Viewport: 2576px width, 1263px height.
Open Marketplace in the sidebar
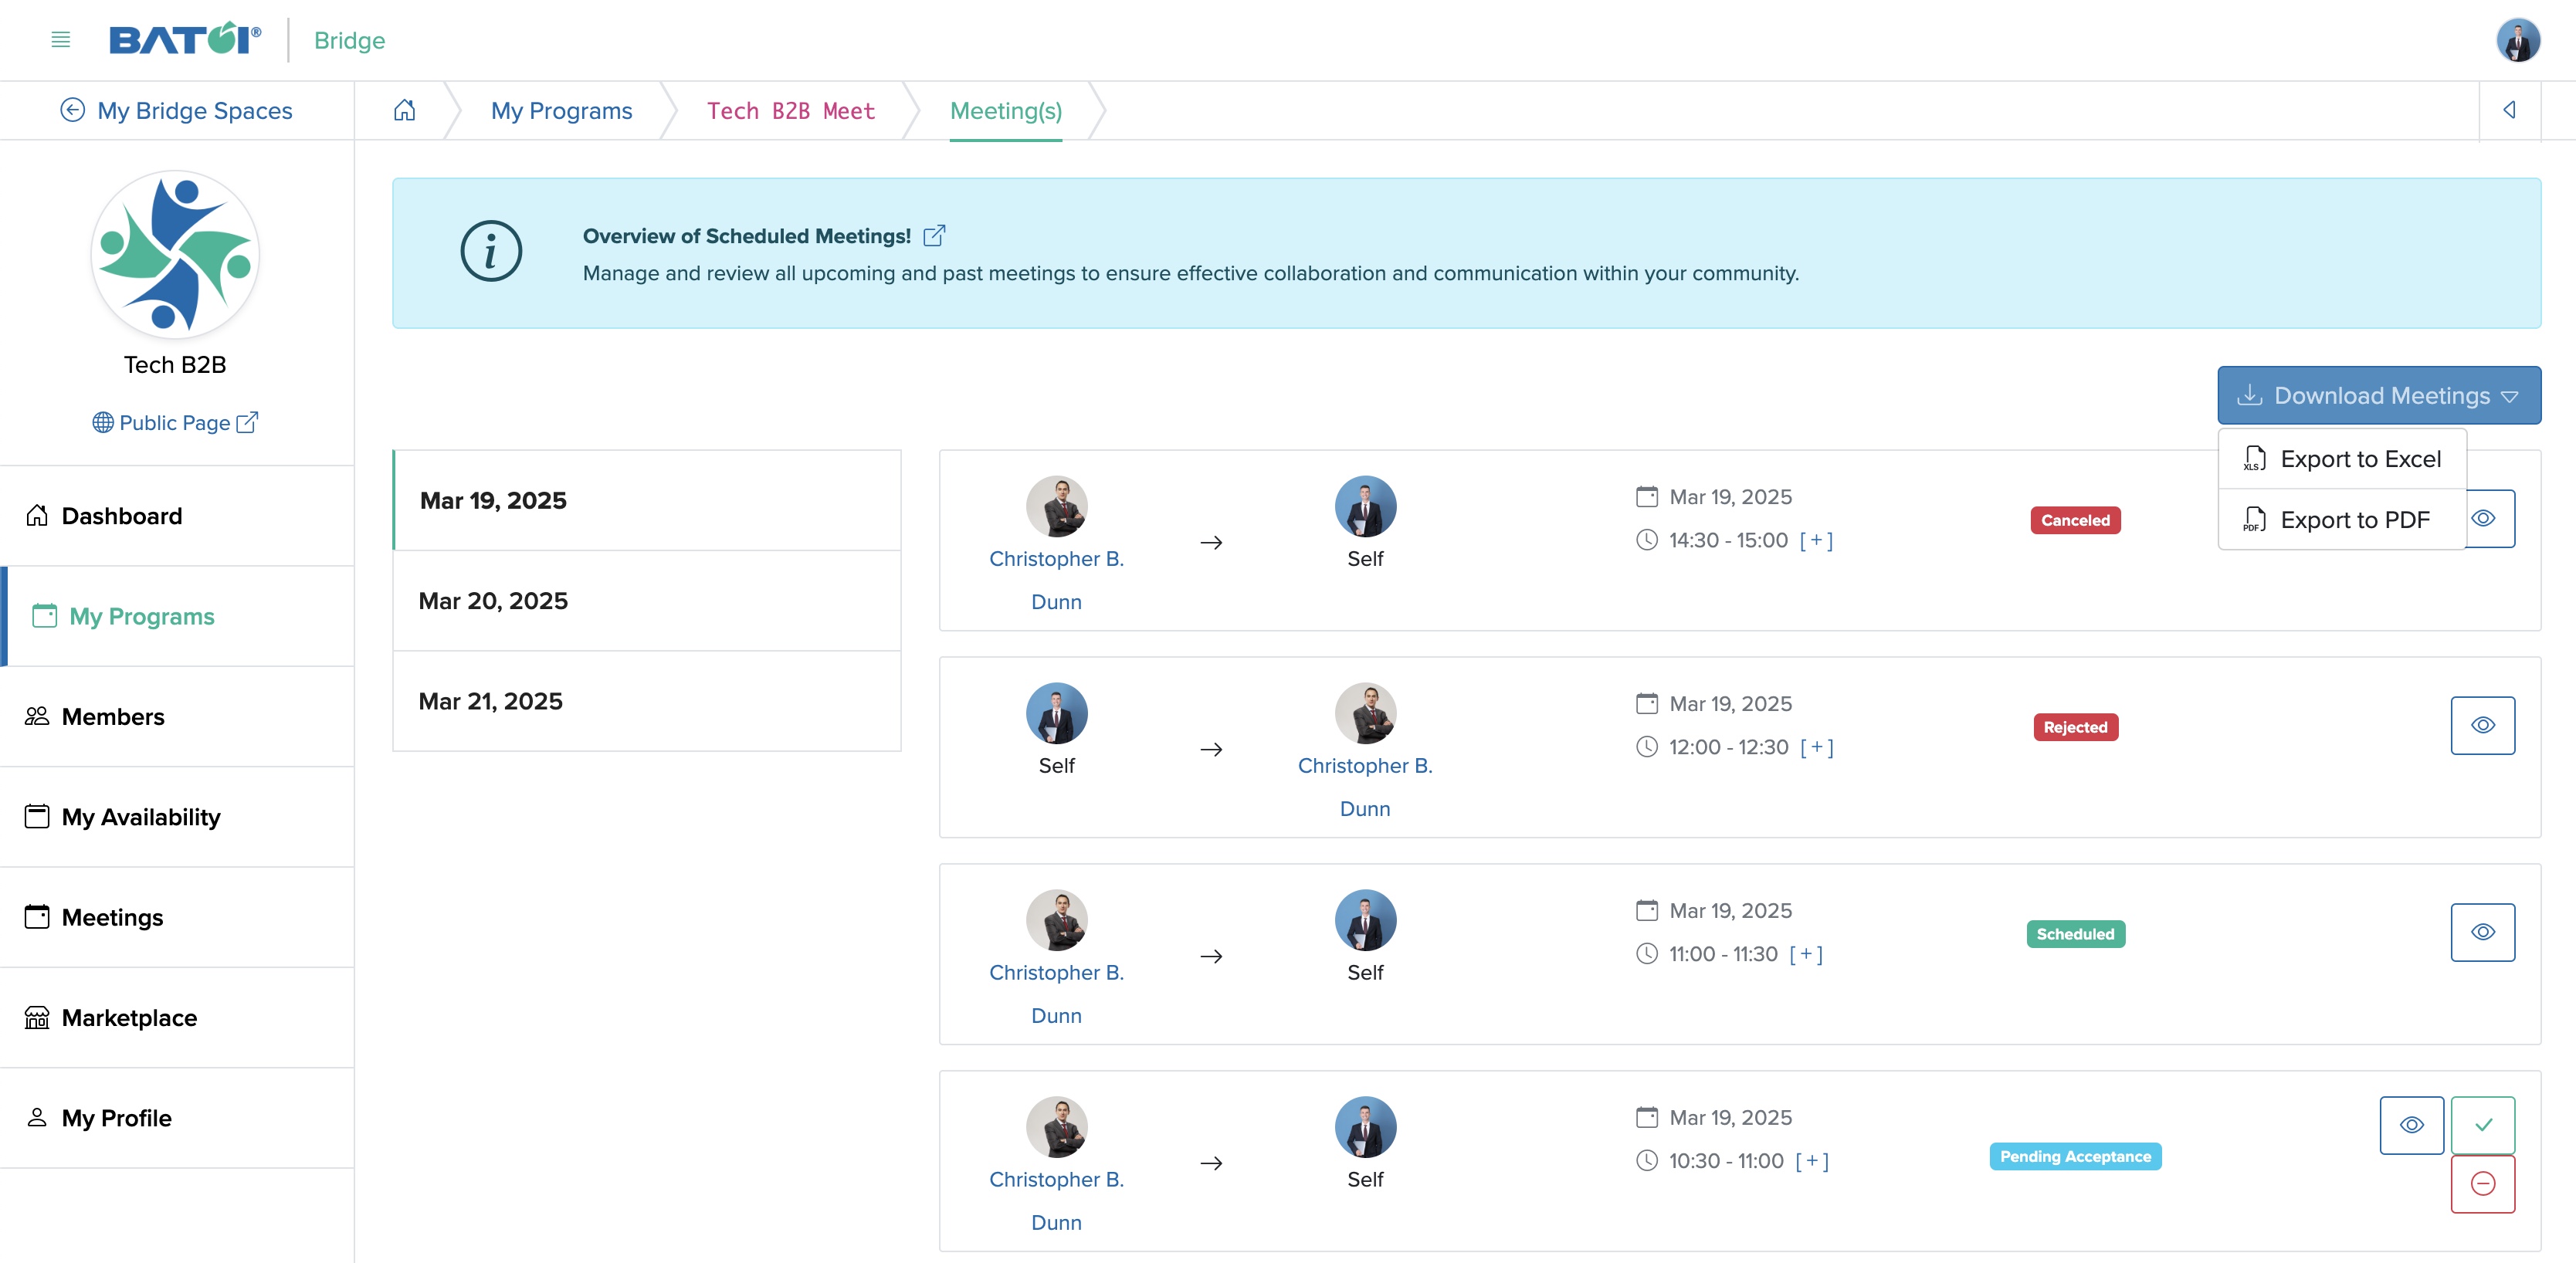coord(177,1018)
